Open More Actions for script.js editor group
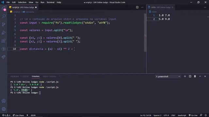Screen dimensions: 209x117 [x=142, y=7]
